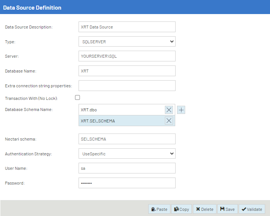Enable Transaction With (No Lock) checkbox
Screen dimensions: 270x216
77,98
